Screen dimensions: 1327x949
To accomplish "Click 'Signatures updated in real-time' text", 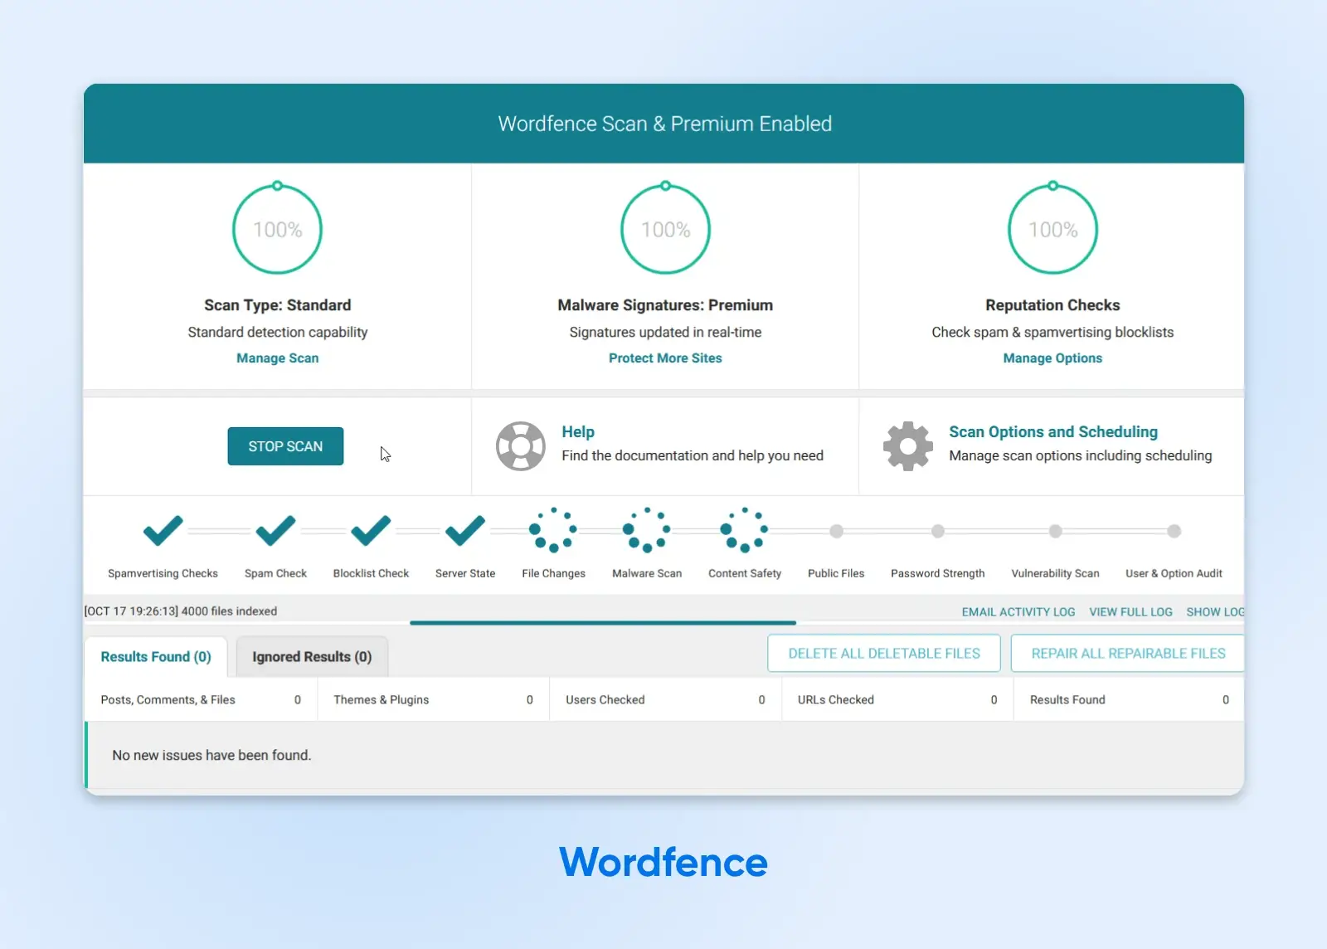I will pyautogui.click(x=665, y=333).
